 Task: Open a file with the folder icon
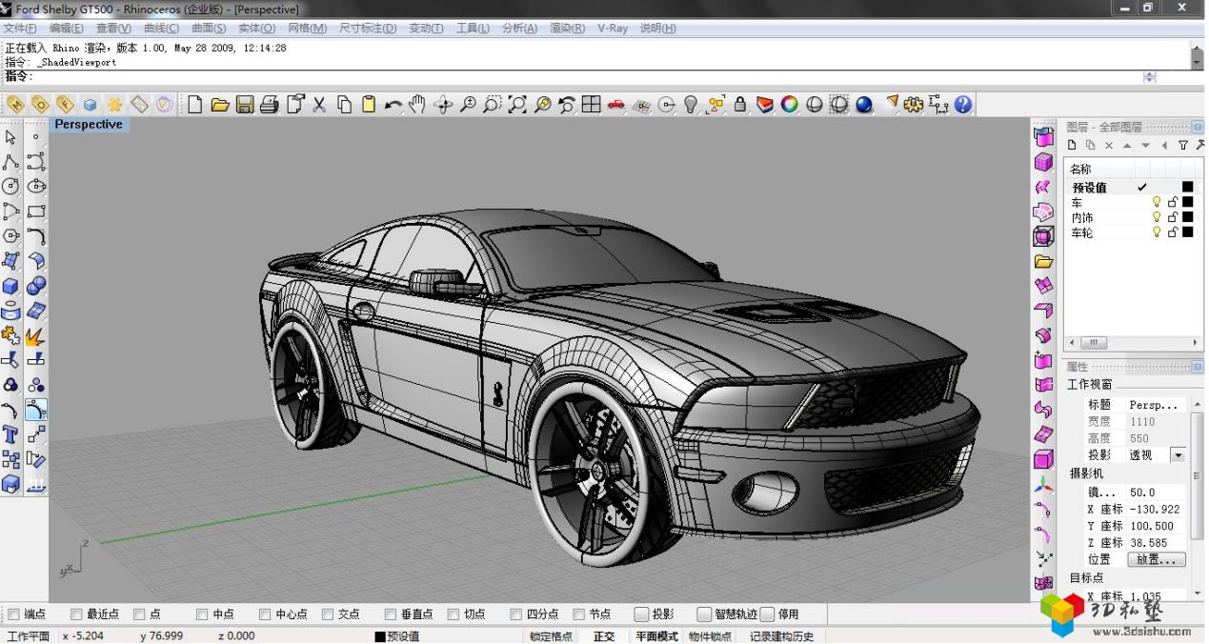[220, 105]
